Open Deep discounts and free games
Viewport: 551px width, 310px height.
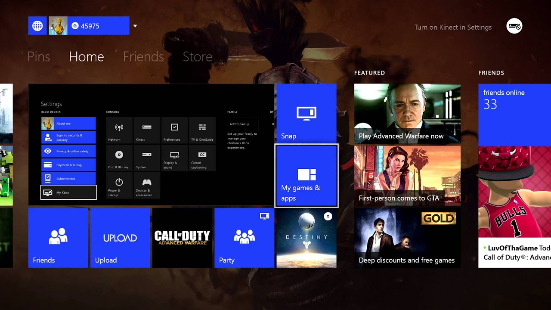pos(407,238)
